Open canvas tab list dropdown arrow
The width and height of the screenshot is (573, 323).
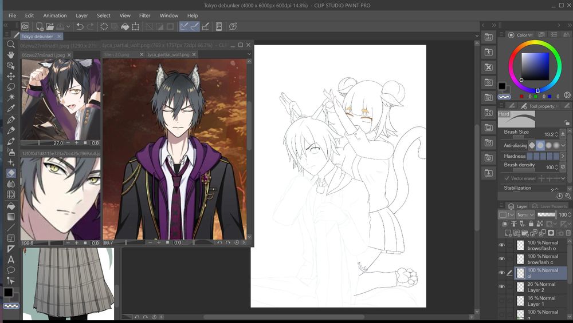[x=477, y=36]
